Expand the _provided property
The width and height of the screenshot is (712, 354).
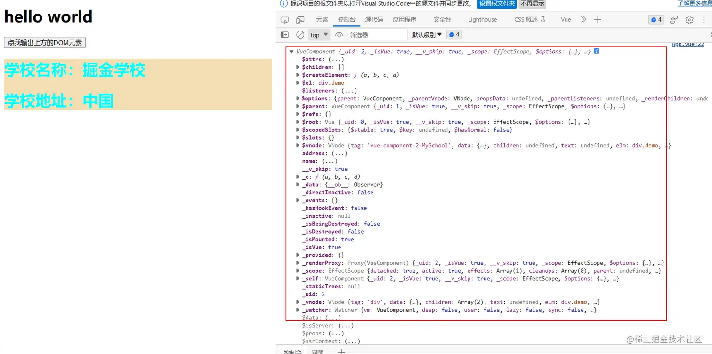298,255
